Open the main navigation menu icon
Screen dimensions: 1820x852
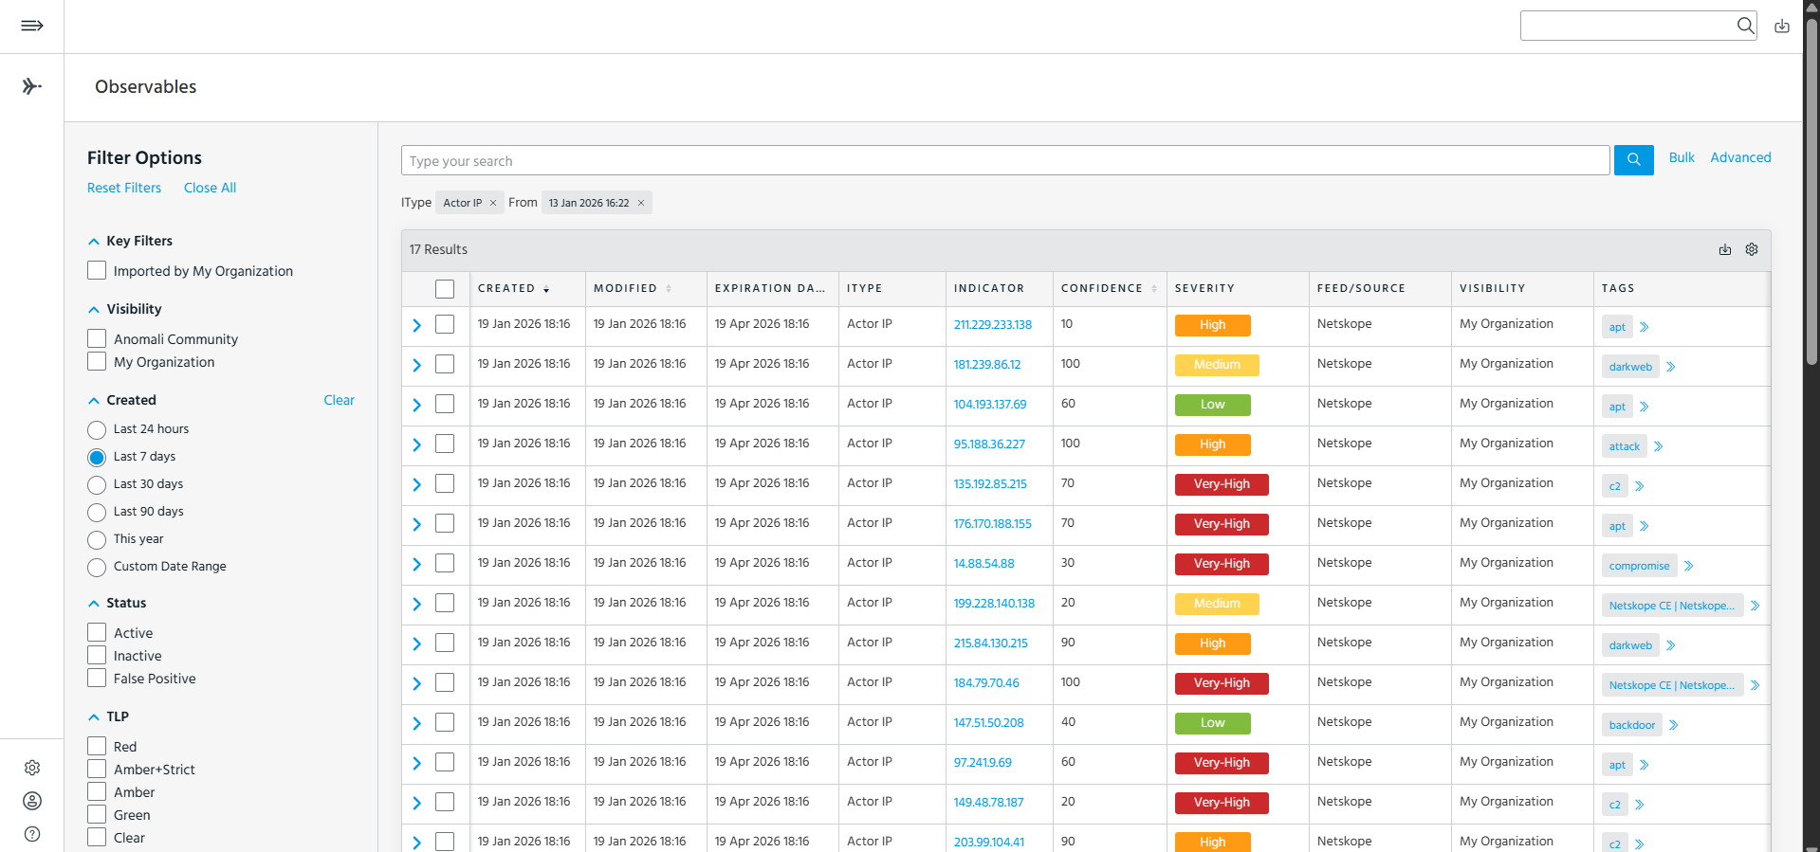tap(32, 26)
